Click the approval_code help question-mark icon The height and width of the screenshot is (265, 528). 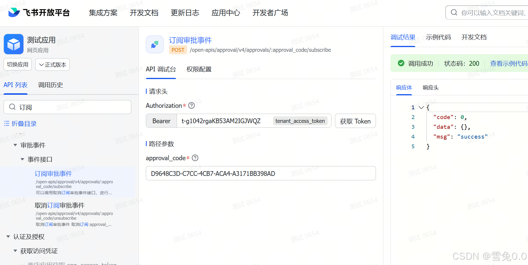[x=195, y=158]
